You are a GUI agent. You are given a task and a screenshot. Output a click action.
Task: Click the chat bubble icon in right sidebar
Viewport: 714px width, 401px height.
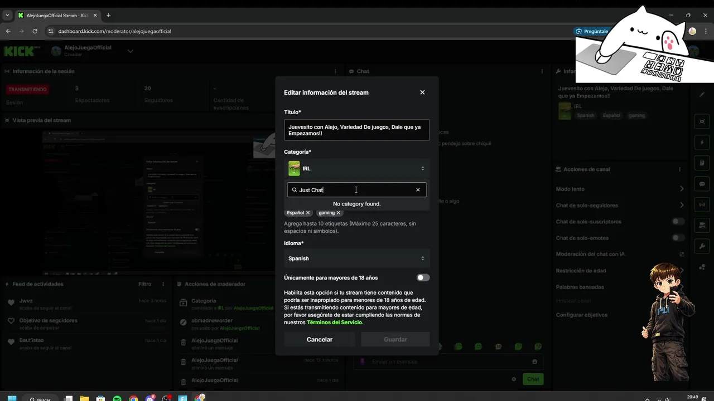click(702, 184)
